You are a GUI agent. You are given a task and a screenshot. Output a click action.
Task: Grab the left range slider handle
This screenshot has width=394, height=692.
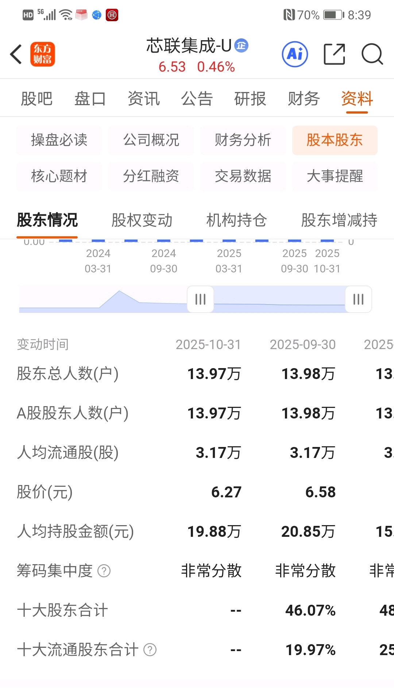point(200,299)
